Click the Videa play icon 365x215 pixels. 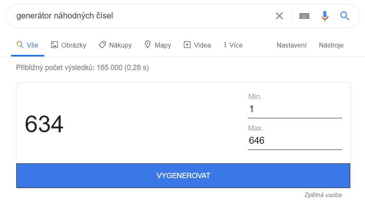[187, 45]
